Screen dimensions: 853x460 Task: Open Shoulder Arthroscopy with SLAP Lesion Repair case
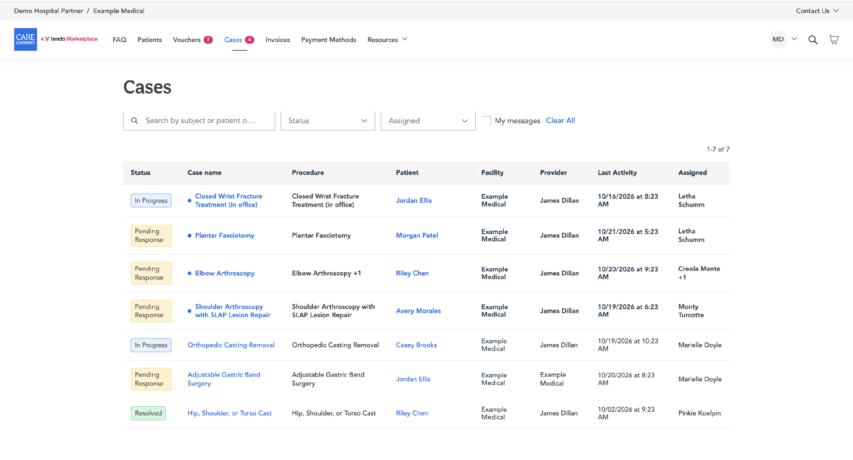233,311
